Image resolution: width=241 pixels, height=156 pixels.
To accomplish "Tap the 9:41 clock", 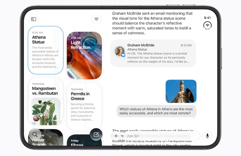I will coord(207,18).
